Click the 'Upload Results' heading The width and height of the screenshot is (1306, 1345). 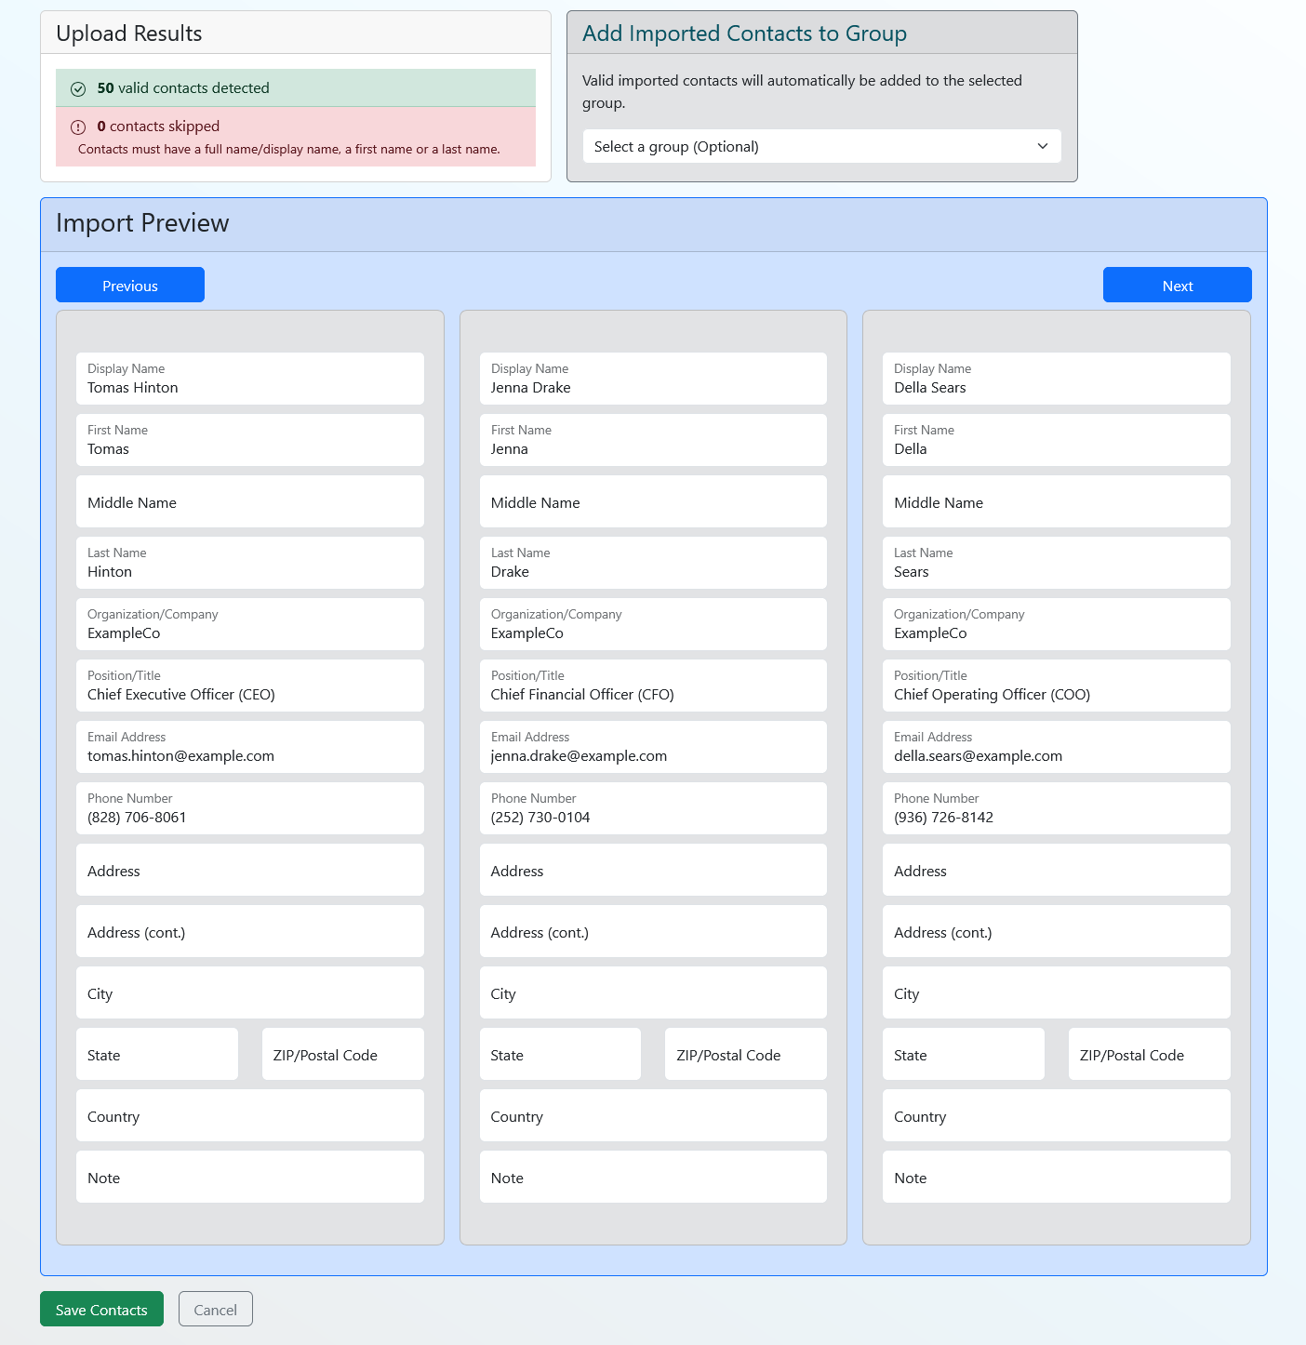(129, 33)
